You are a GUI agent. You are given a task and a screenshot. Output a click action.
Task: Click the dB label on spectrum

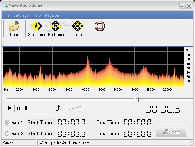[x=187, y=50]
